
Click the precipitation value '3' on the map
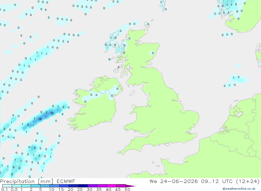pos(28,125)
